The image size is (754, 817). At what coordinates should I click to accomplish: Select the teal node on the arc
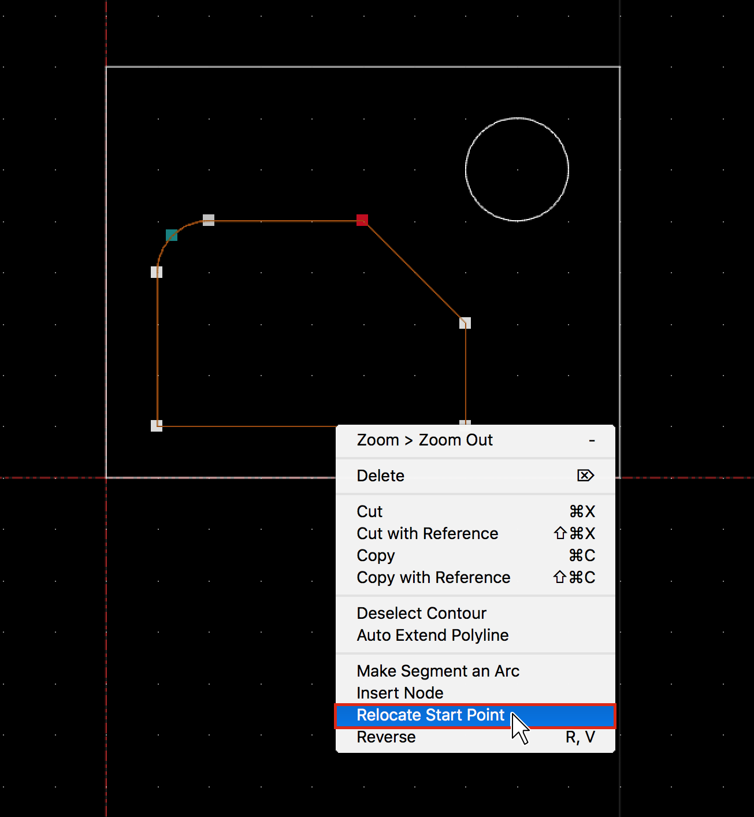(172, 235)
